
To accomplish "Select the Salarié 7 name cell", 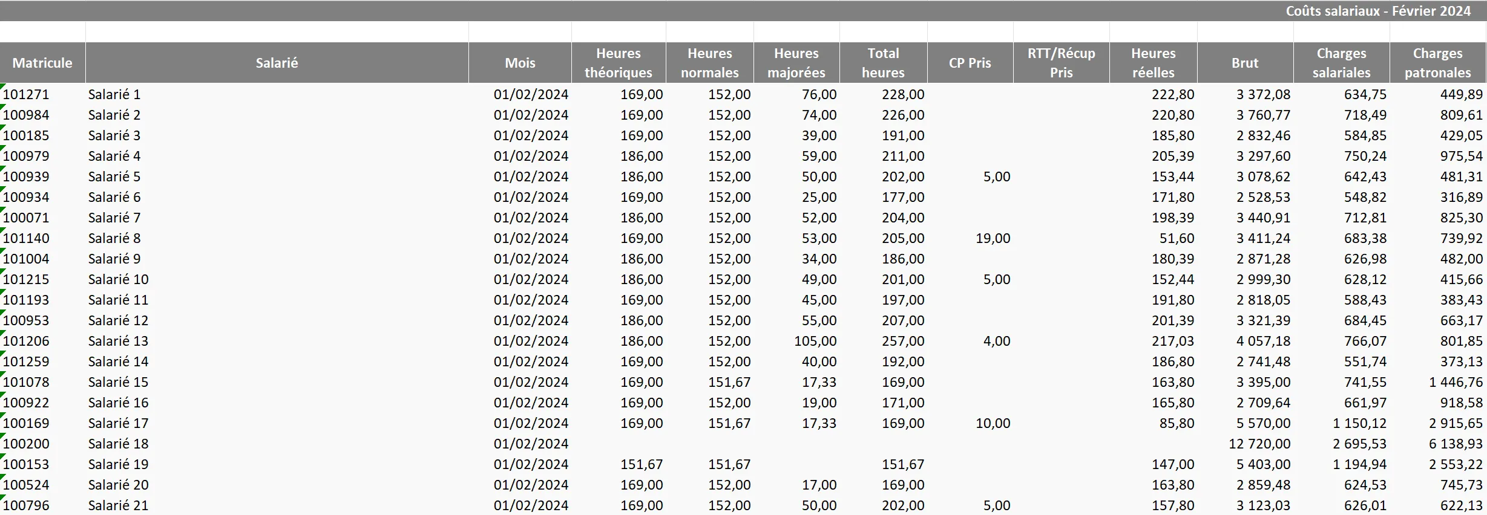I will (114, 218).
